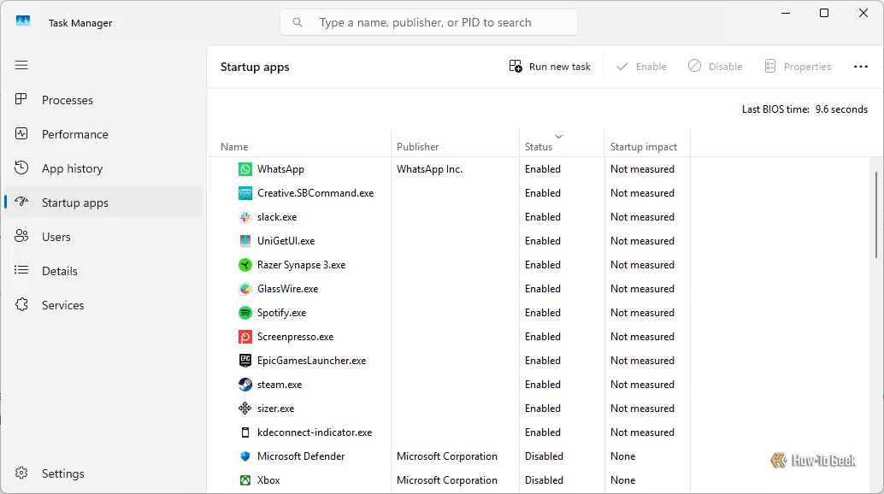Switch to the Processes tab
The width and height of the screenshot is (884, 494).
tap(67, 100)
